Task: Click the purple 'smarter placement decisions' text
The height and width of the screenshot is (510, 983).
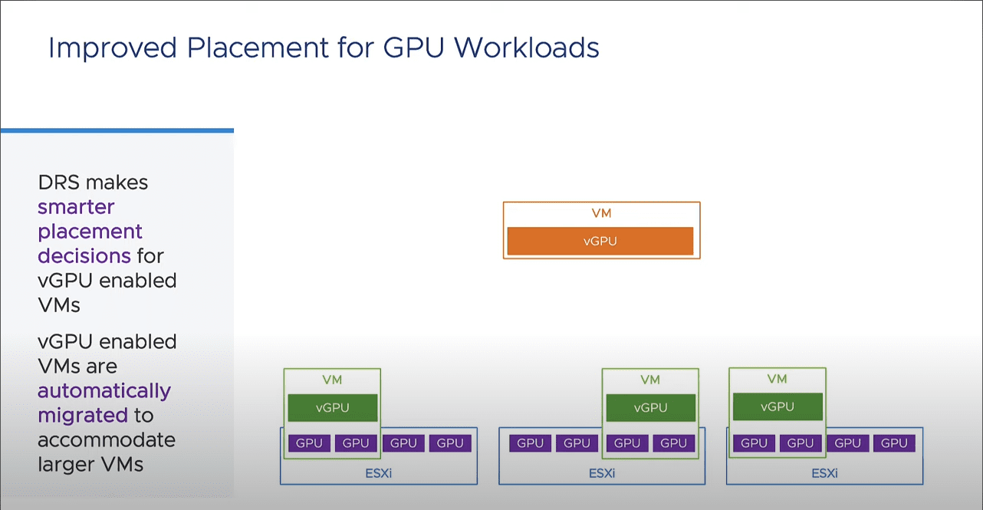Action: [90, 231]
